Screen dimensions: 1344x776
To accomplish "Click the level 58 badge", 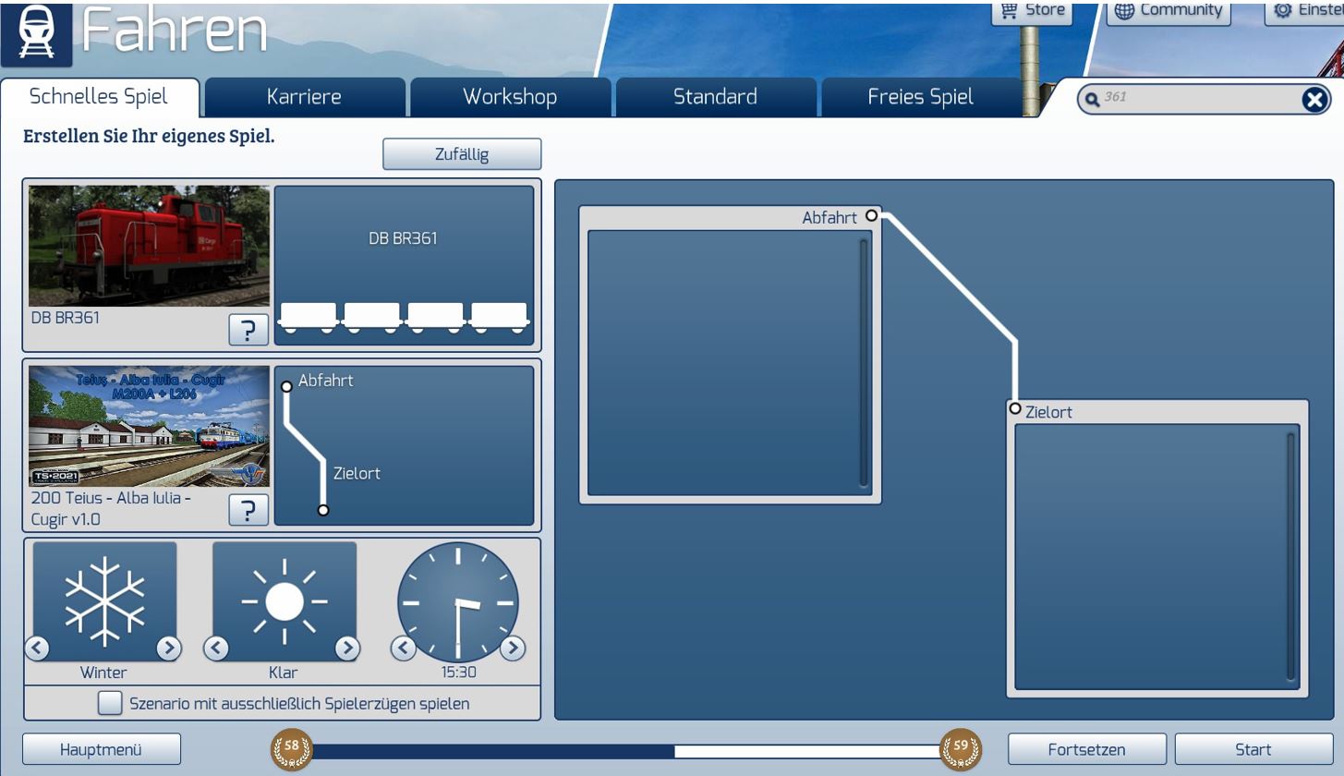I will 292,749.
